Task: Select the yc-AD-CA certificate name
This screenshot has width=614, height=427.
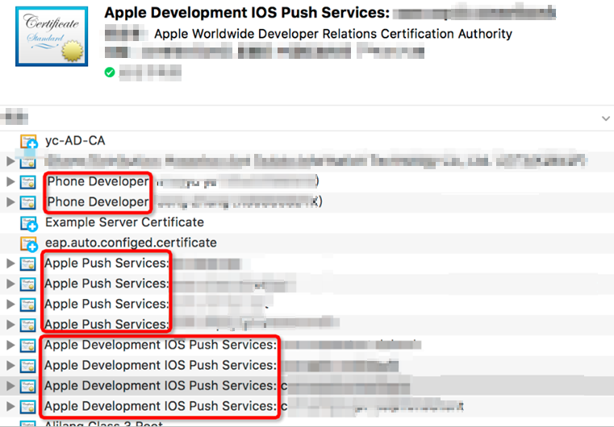Action: 75,141
